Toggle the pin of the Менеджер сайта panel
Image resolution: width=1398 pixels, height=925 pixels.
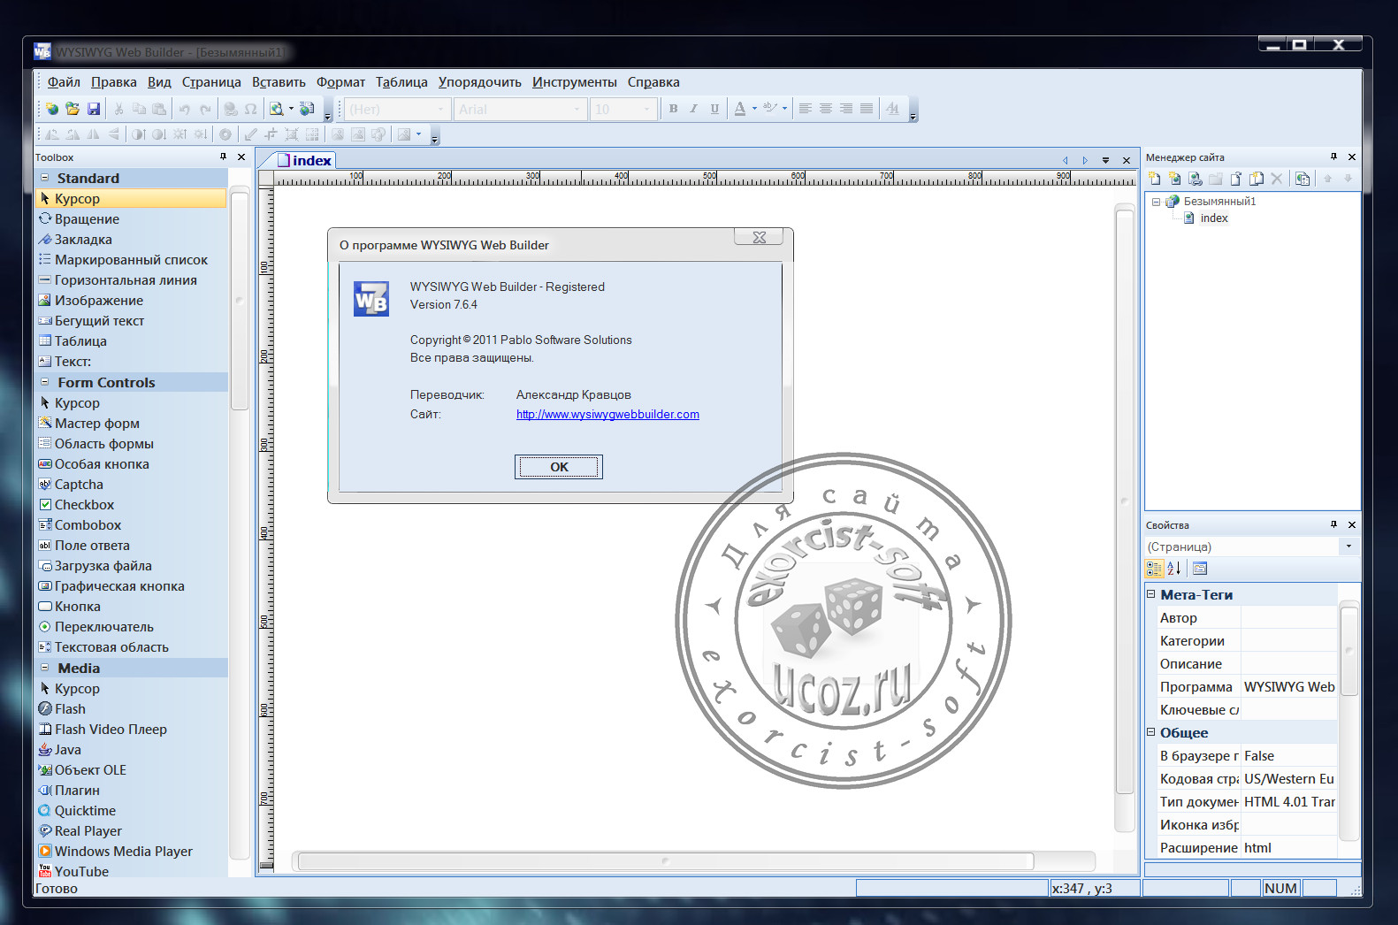[x=1333, y=157]
